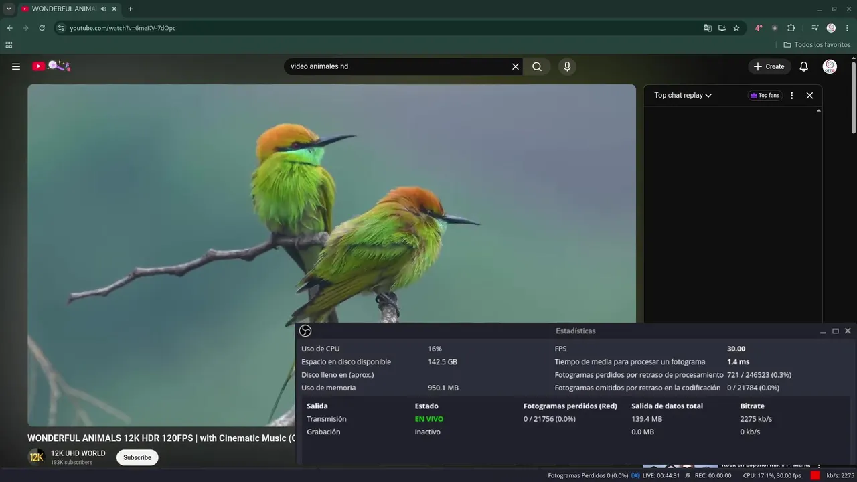Image resolution: width=857 pixels, height=482 pixels.
Task: Click the Fotogramas perdidos (Red) column header
Action: (x=570, y=406)
